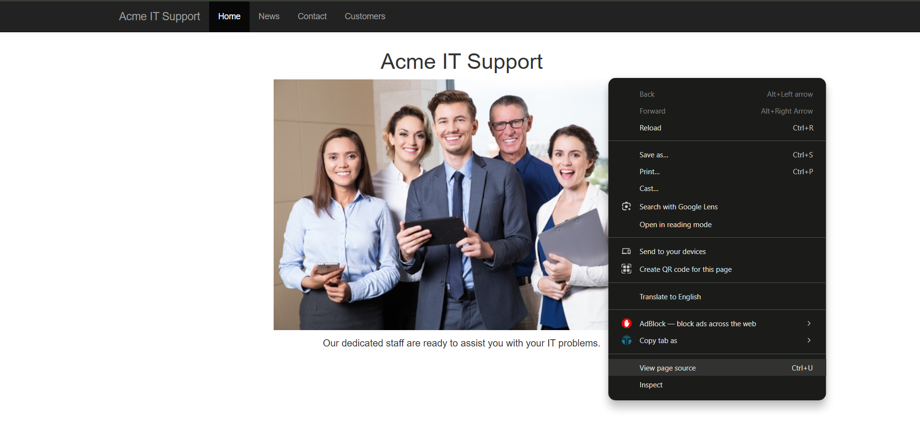The width and height of the screenshot is (920, 435).
Task: Click Cast... in the context menu
Action: point(649,189)
